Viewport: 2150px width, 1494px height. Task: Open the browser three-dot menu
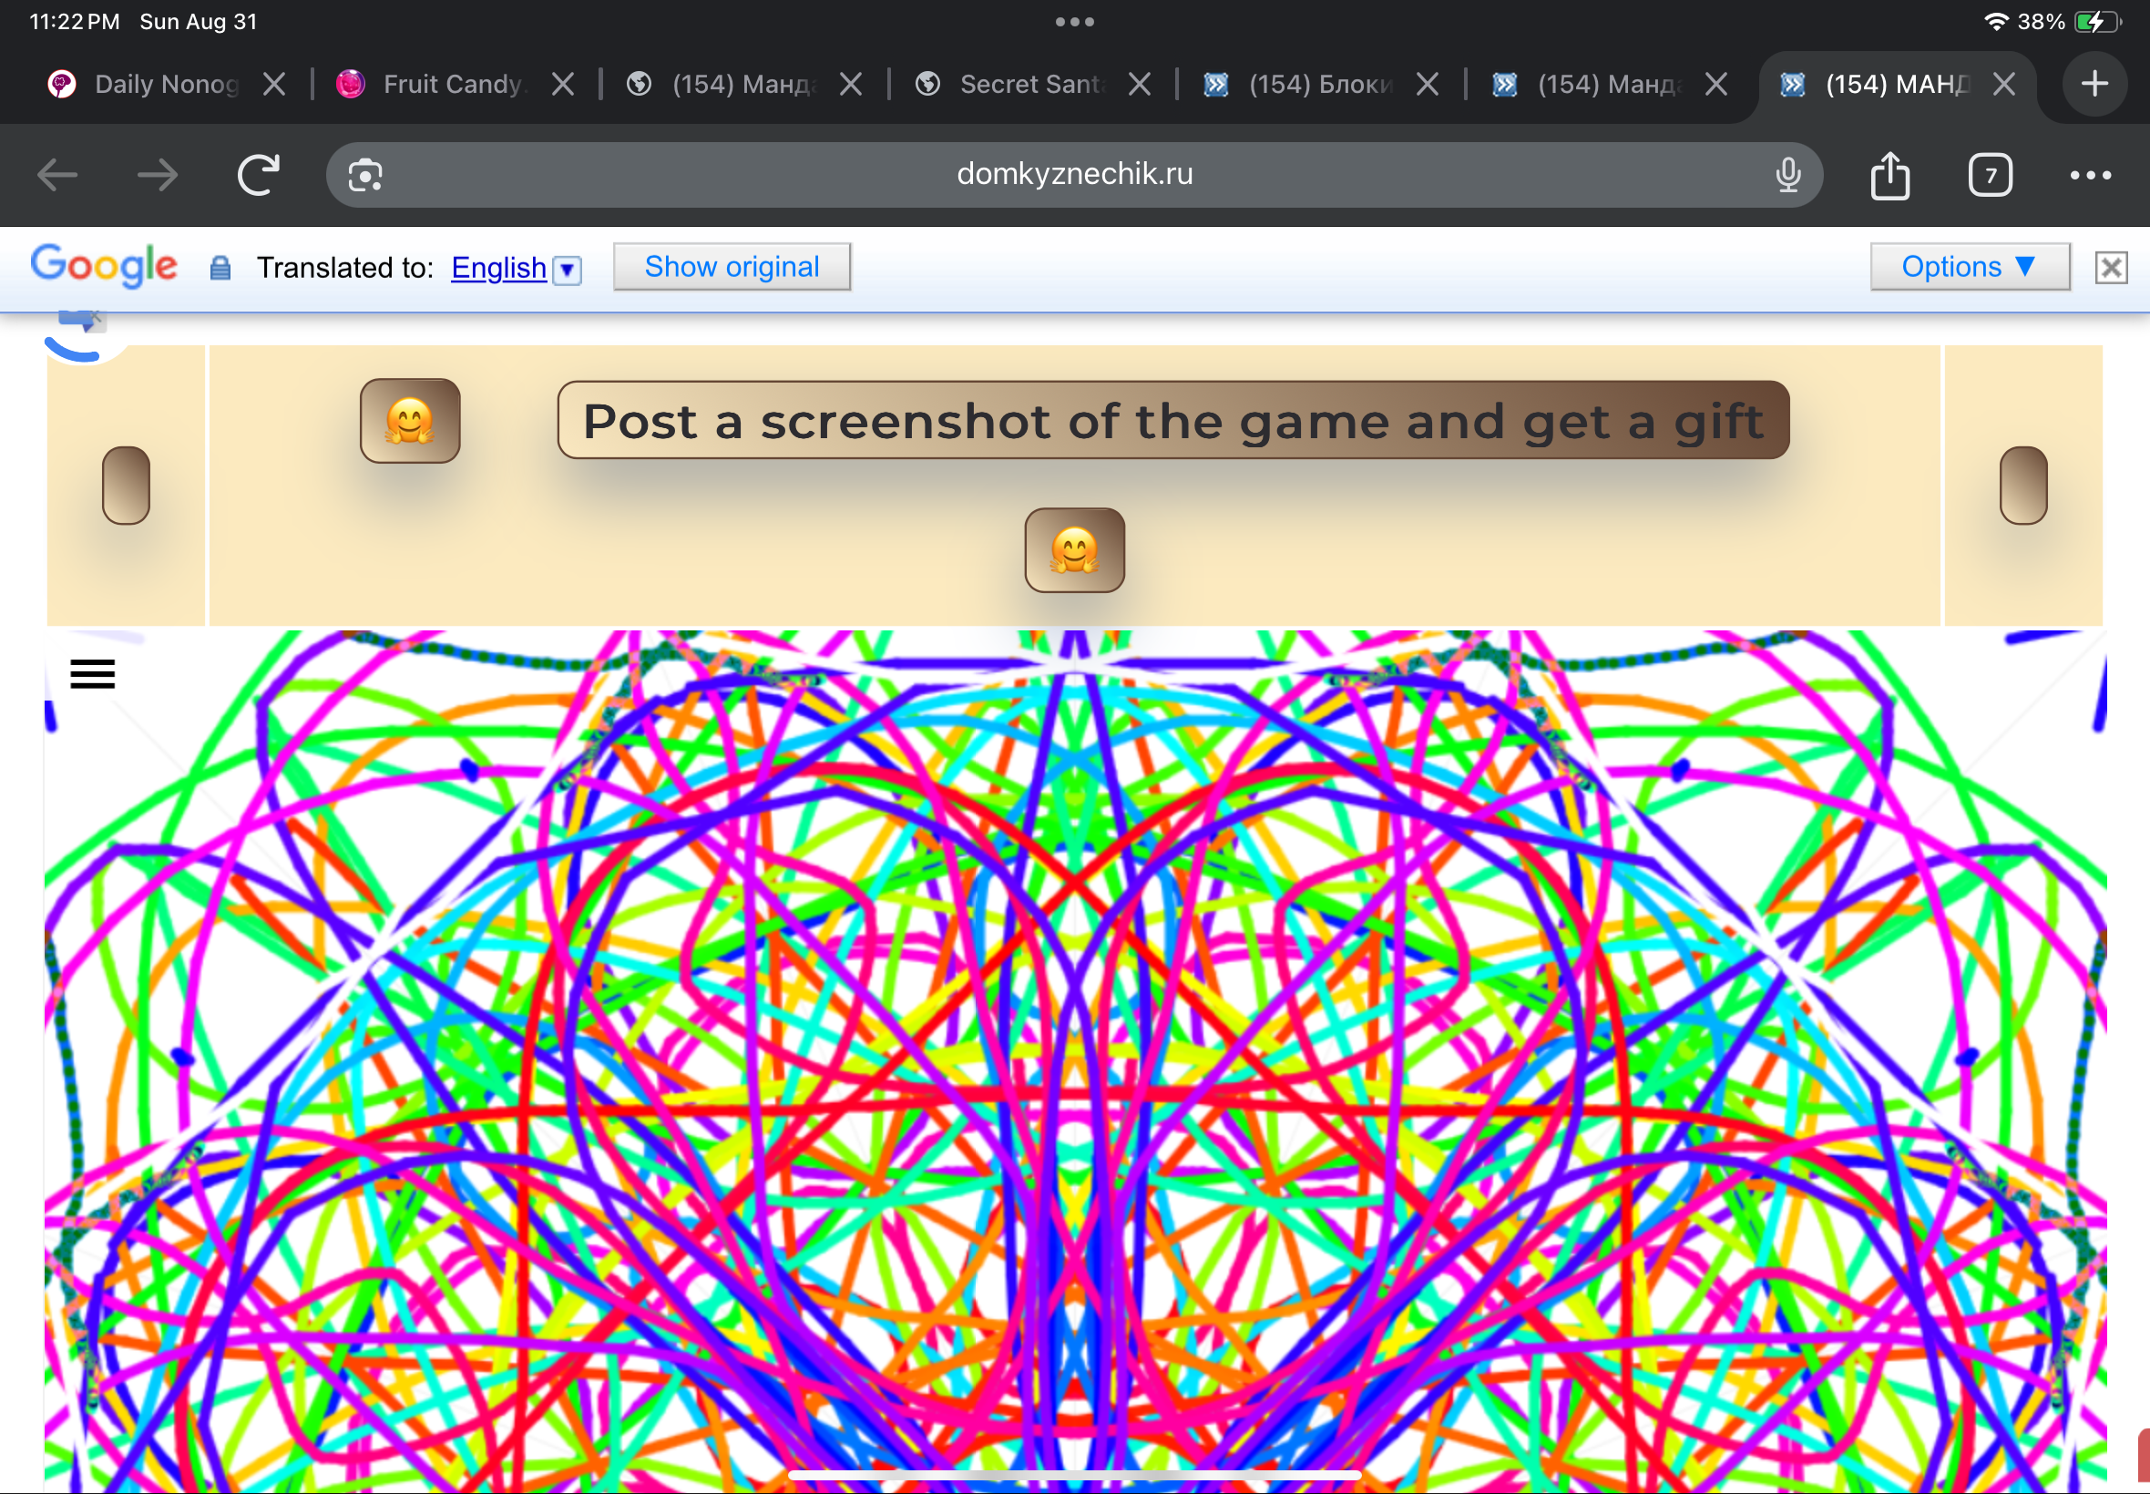tap(2090, 175)
